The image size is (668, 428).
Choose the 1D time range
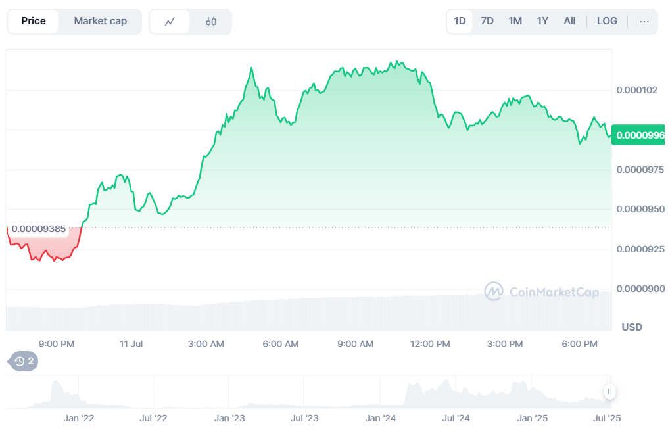pyautogui.click(x=460, y=21)
